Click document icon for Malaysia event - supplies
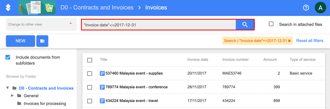 point(102,73)
